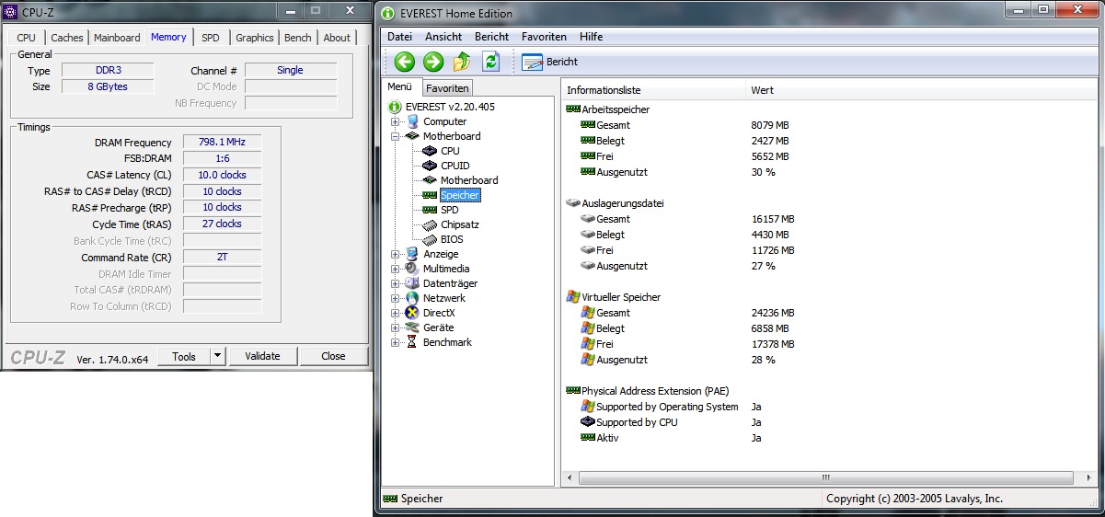The image size is (1105, 517).
Task: Expand the DirectX tree node
Action: [396, 313]
